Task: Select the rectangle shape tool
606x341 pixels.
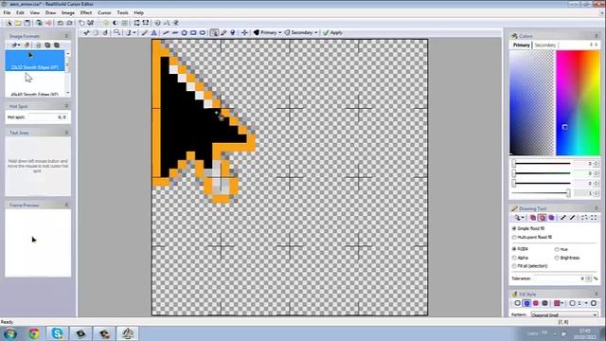Action: [x=193, y=33]
